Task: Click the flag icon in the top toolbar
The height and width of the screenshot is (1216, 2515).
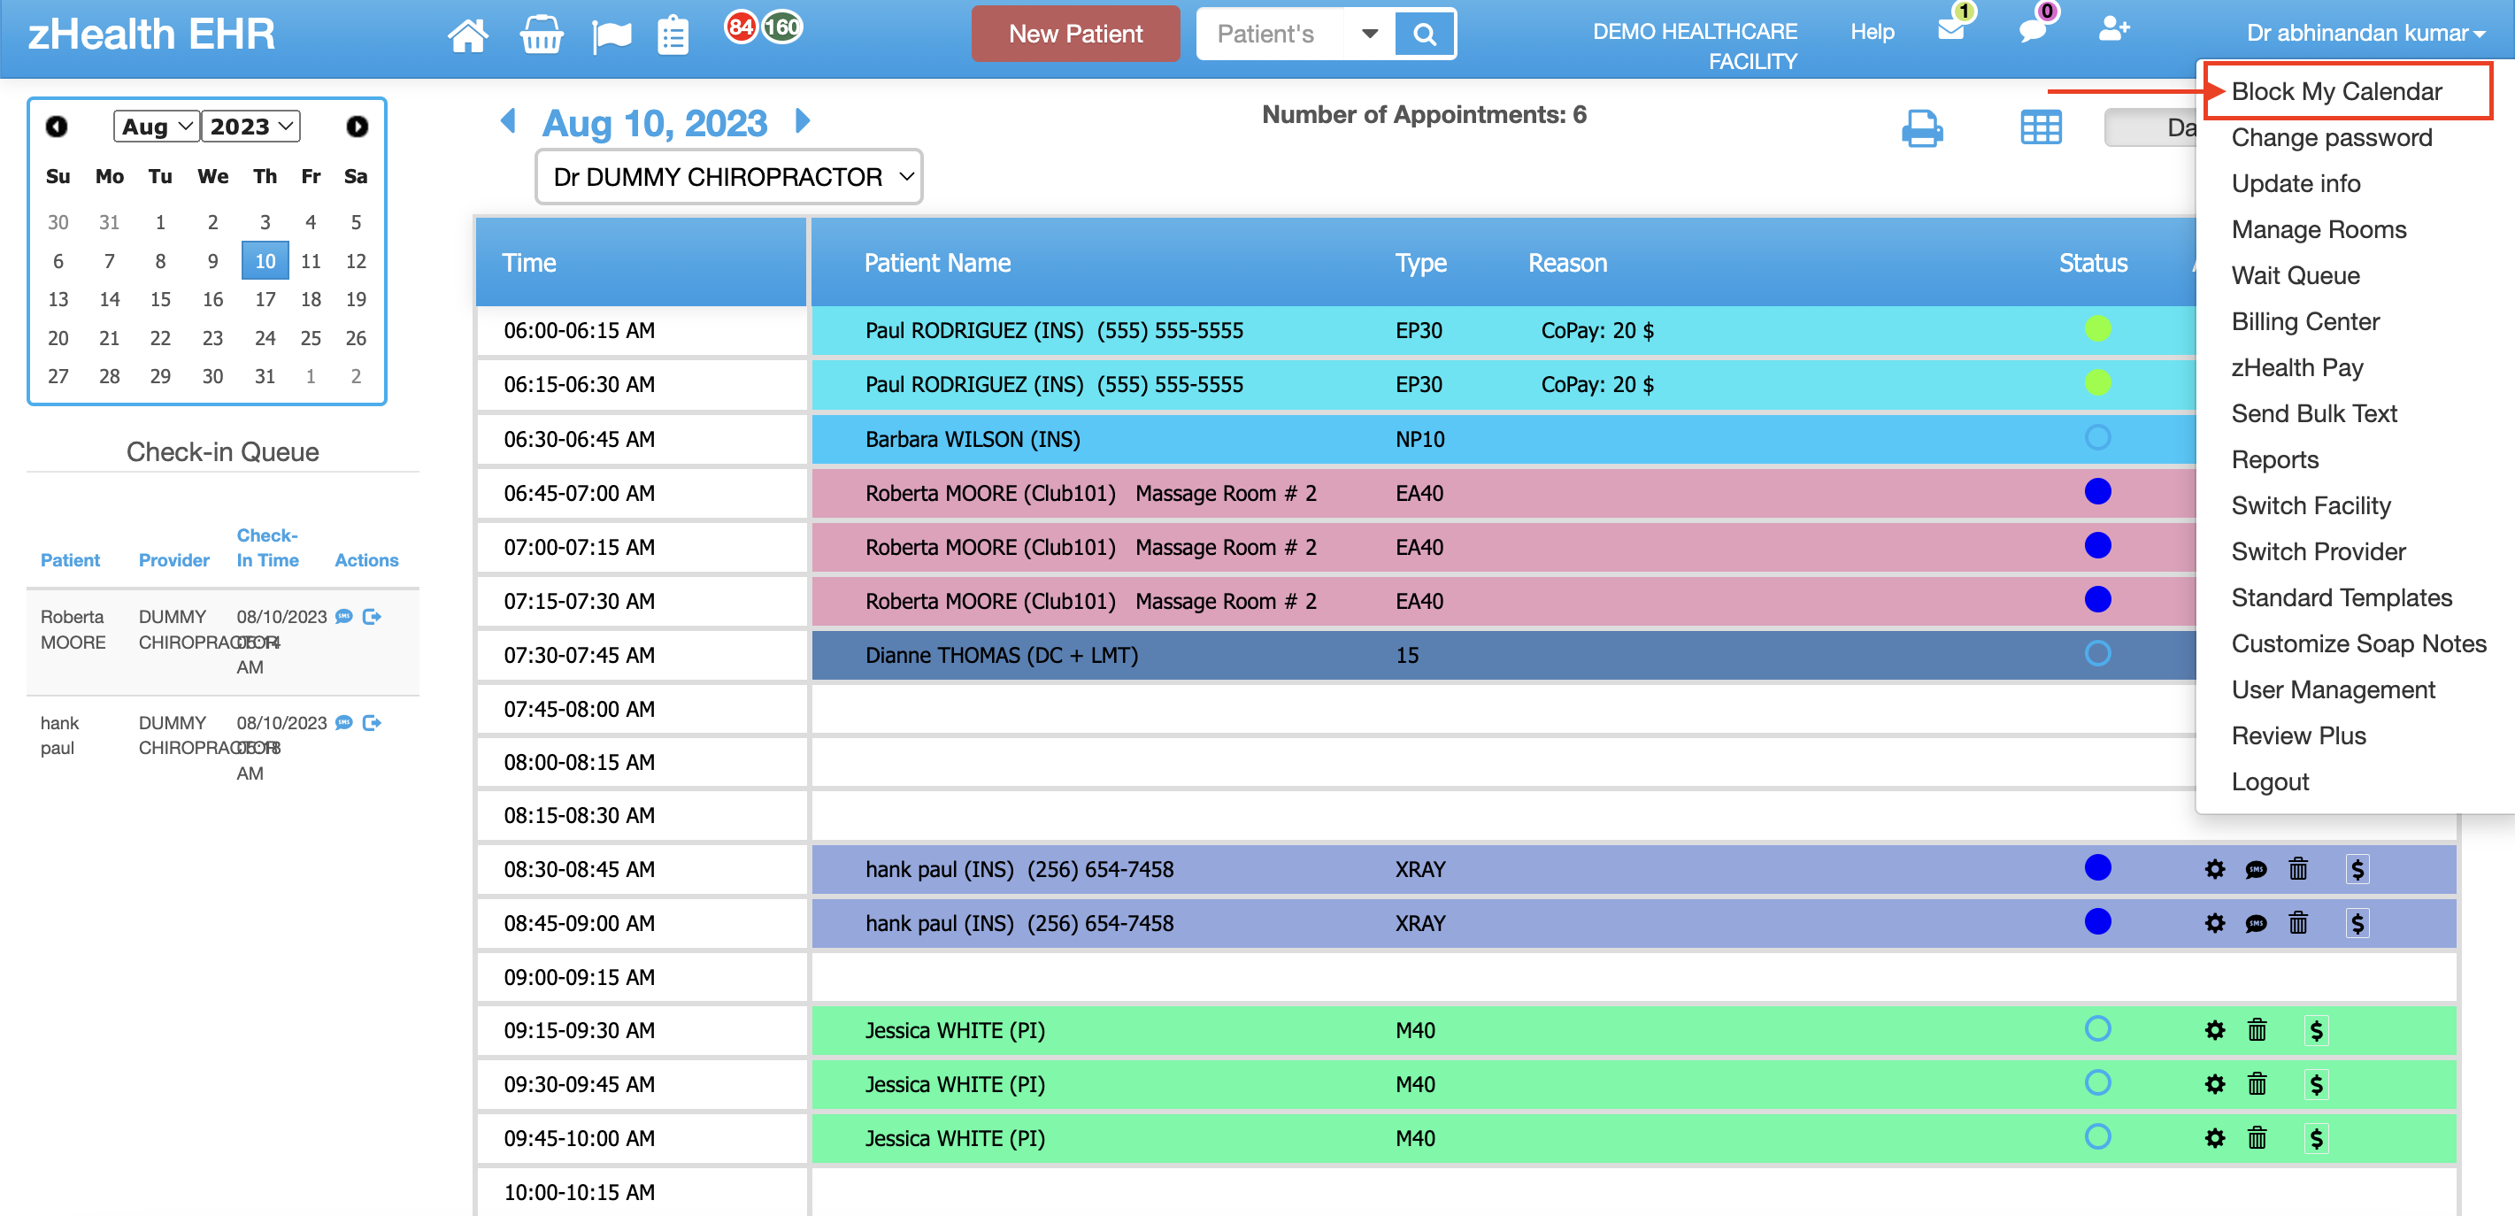Action: 611,34
